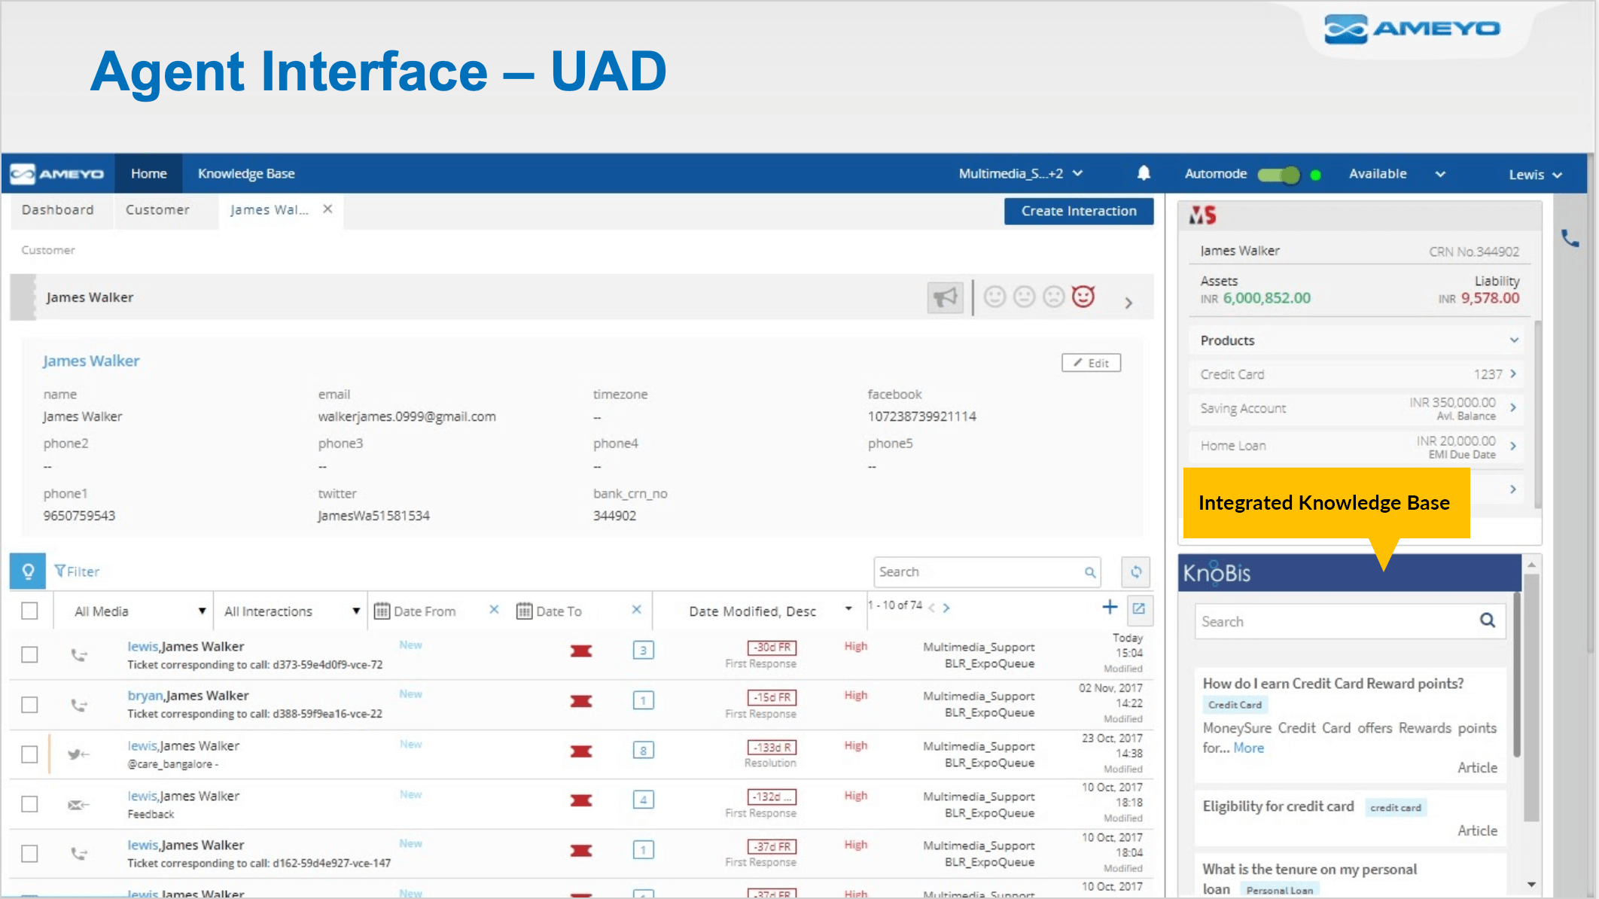Select the red angry devil sentiment
1599x899 pixels.
[1083, 296]
